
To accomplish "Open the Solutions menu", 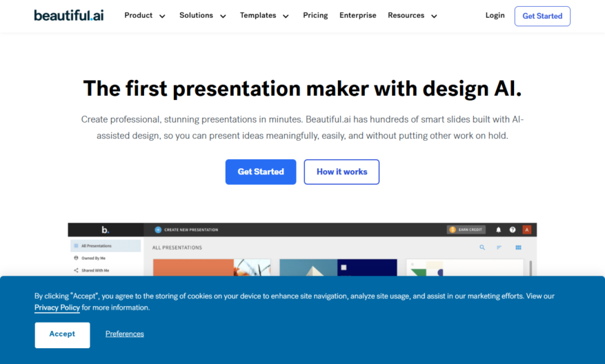I will click(196, 15).
